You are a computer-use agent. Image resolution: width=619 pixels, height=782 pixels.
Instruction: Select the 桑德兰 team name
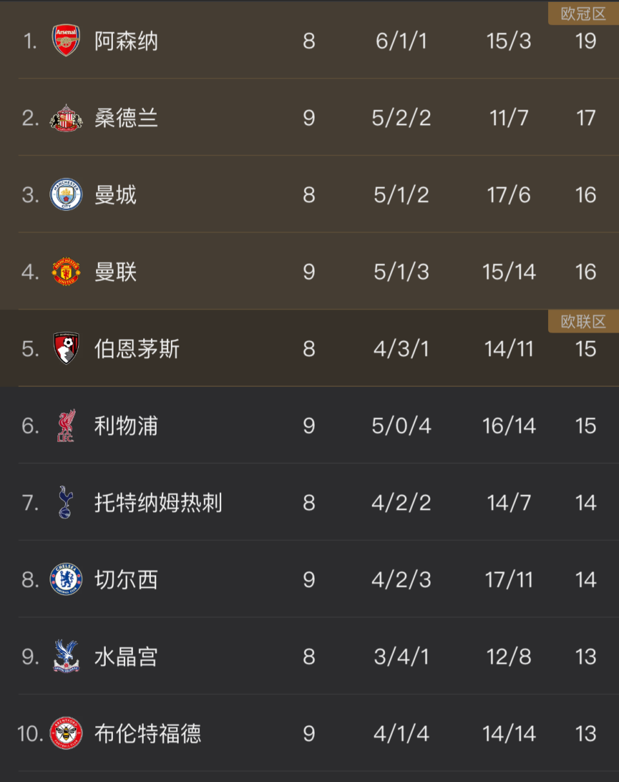126,118
